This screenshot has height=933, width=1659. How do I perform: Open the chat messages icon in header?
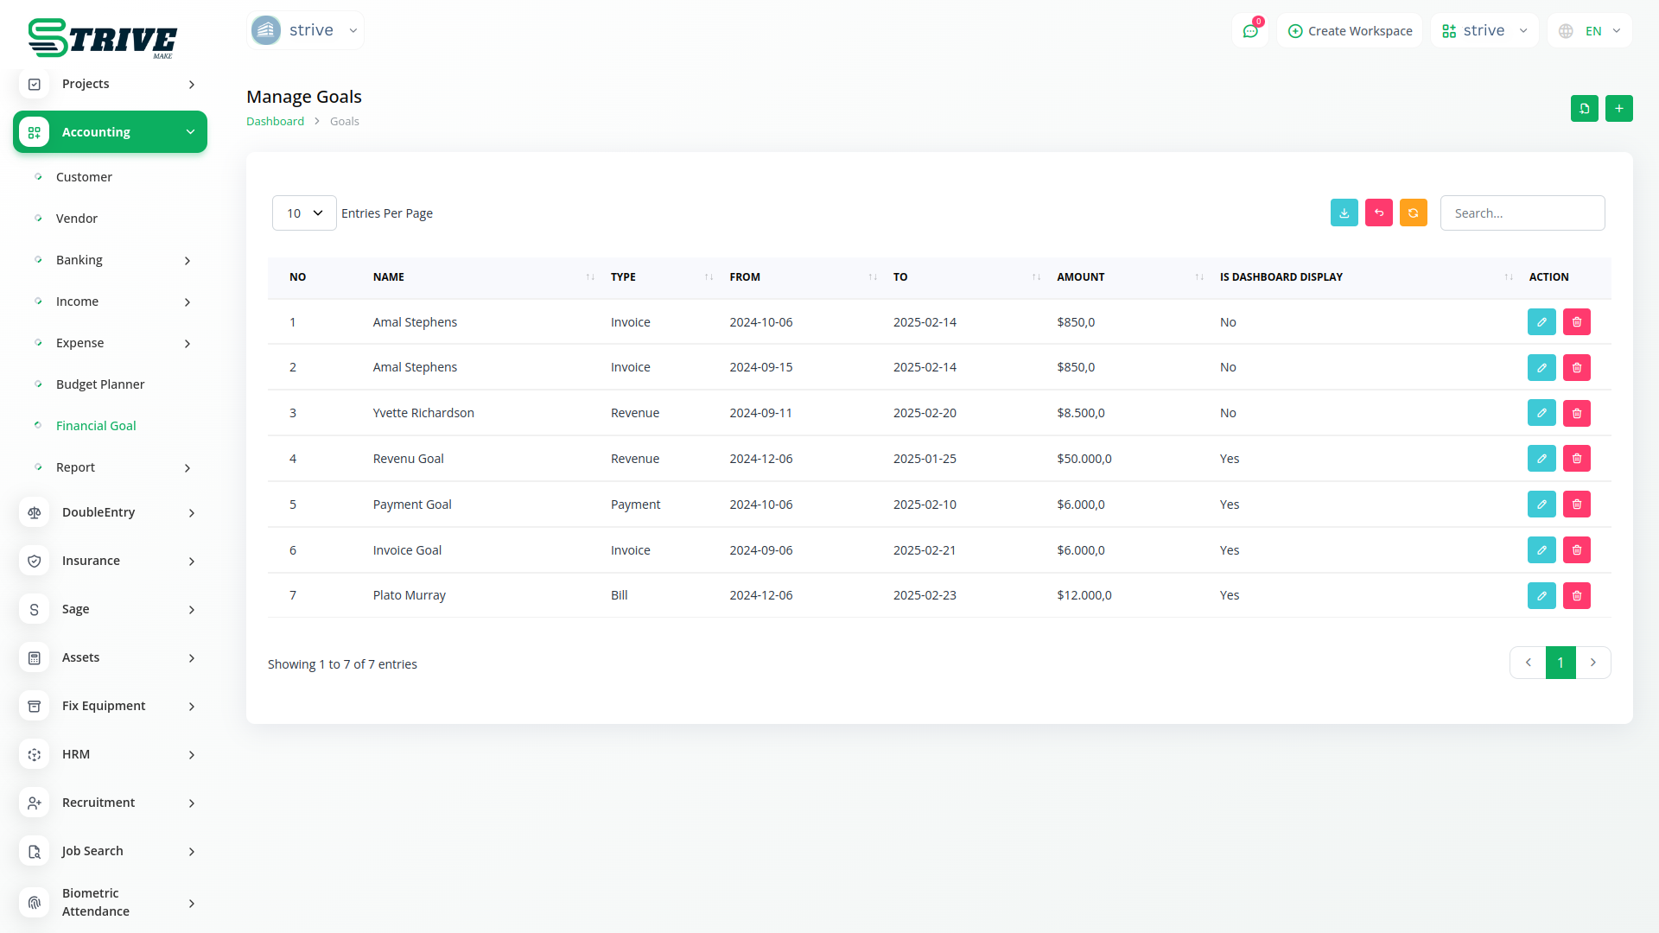[x=1249, y=31]
